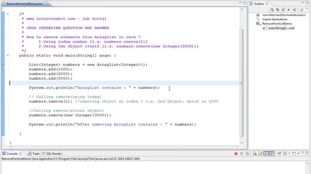Viewport: 311px width, 174px height.
Task: Click the '// Calling remove(using index)' comment
Action: 65,97
